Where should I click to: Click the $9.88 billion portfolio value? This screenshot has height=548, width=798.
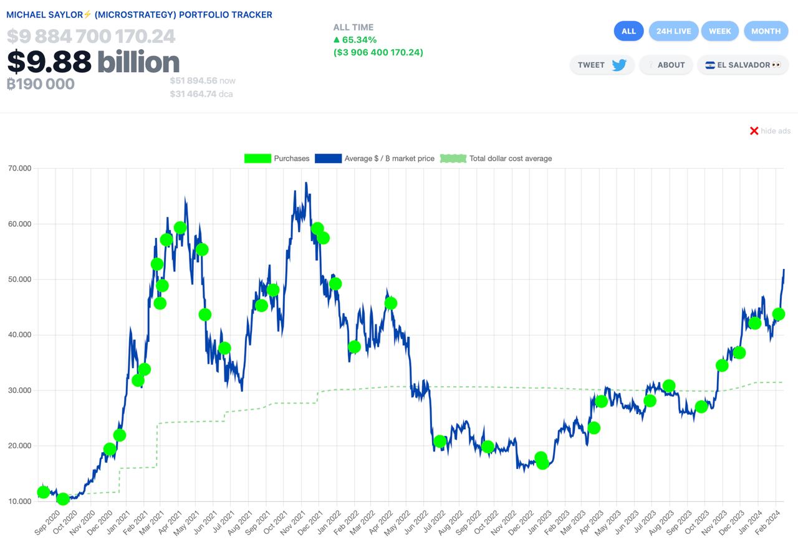94,62
